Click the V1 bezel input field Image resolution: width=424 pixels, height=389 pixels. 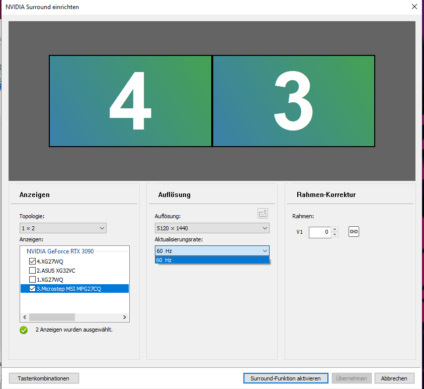coord(320,232)
